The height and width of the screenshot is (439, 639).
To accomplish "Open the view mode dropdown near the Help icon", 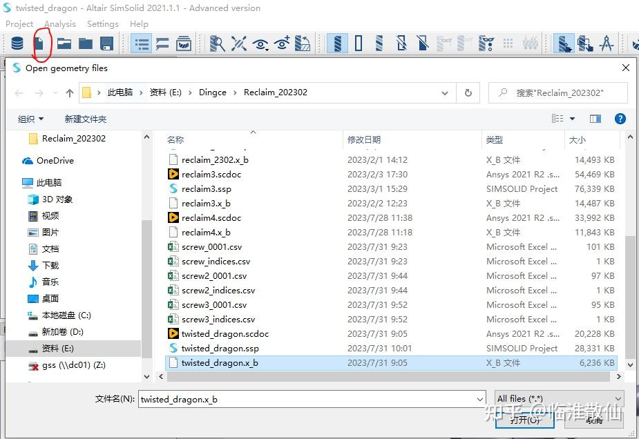I will point(571,118).
